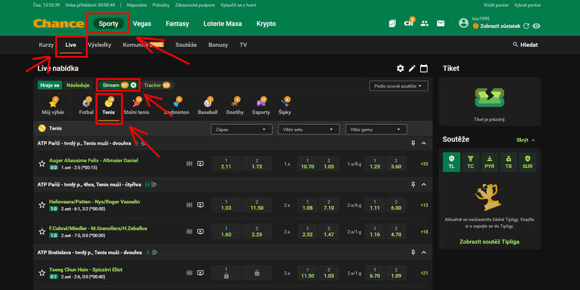
Task: Open the calendar icon in Live nabídka
Action: pyautogui.click(x=424, y=68)
